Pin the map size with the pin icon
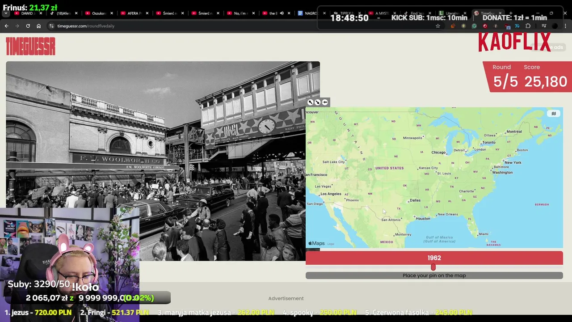This screenshot has width=572, height=322. 325,102
